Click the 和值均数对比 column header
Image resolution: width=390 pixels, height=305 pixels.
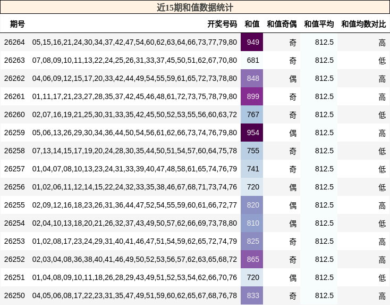pyautogui.click(x=363, y=24)
